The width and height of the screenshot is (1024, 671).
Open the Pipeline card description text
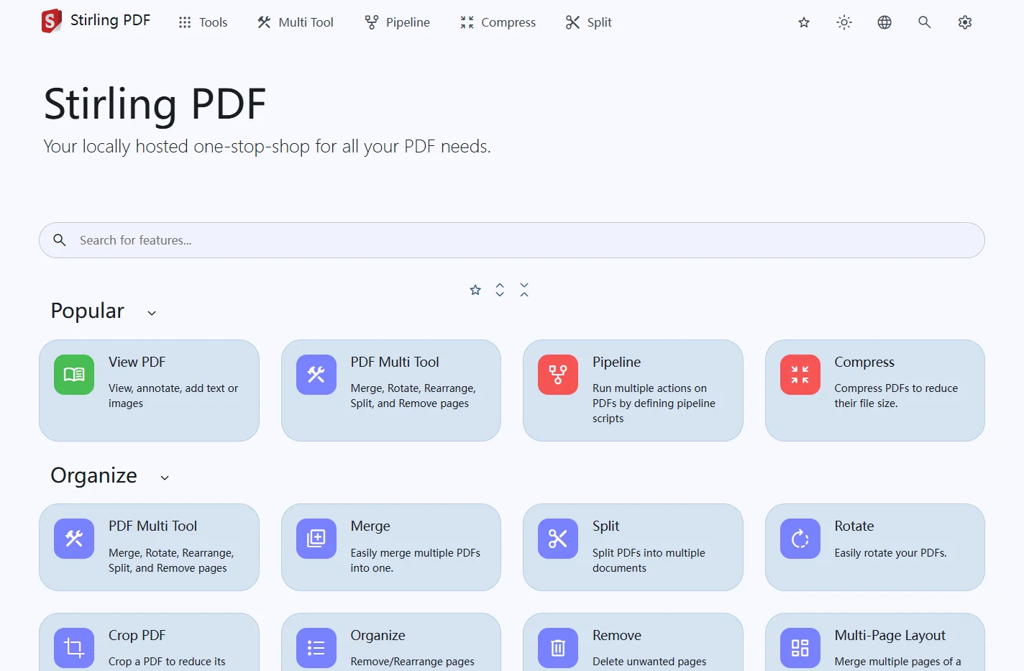click(654, 403)
